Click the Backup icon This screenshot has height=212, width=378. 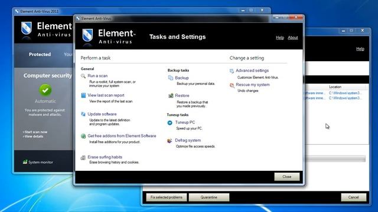(171, 78)
